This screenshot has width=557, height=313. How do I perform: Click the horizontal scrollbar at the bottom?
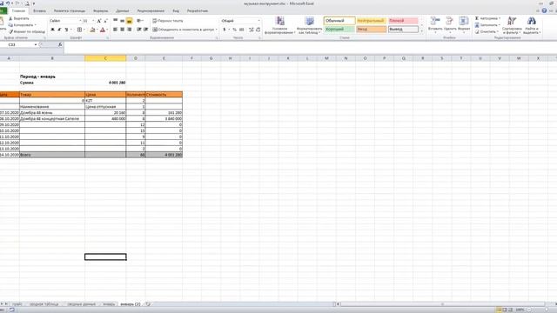(x=442, y=304)
